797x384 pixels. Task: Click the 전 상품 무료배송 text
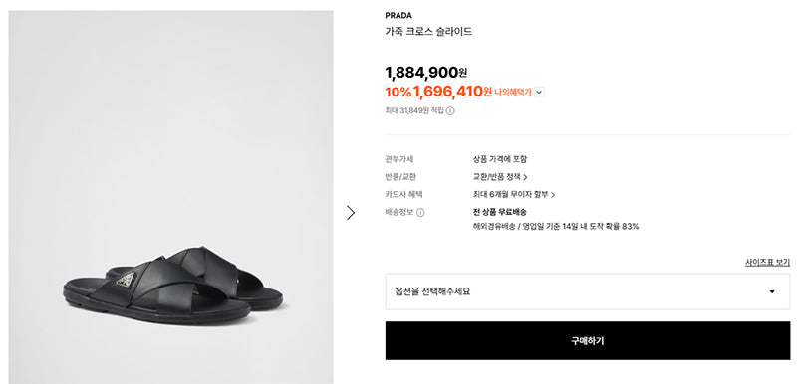499,212
